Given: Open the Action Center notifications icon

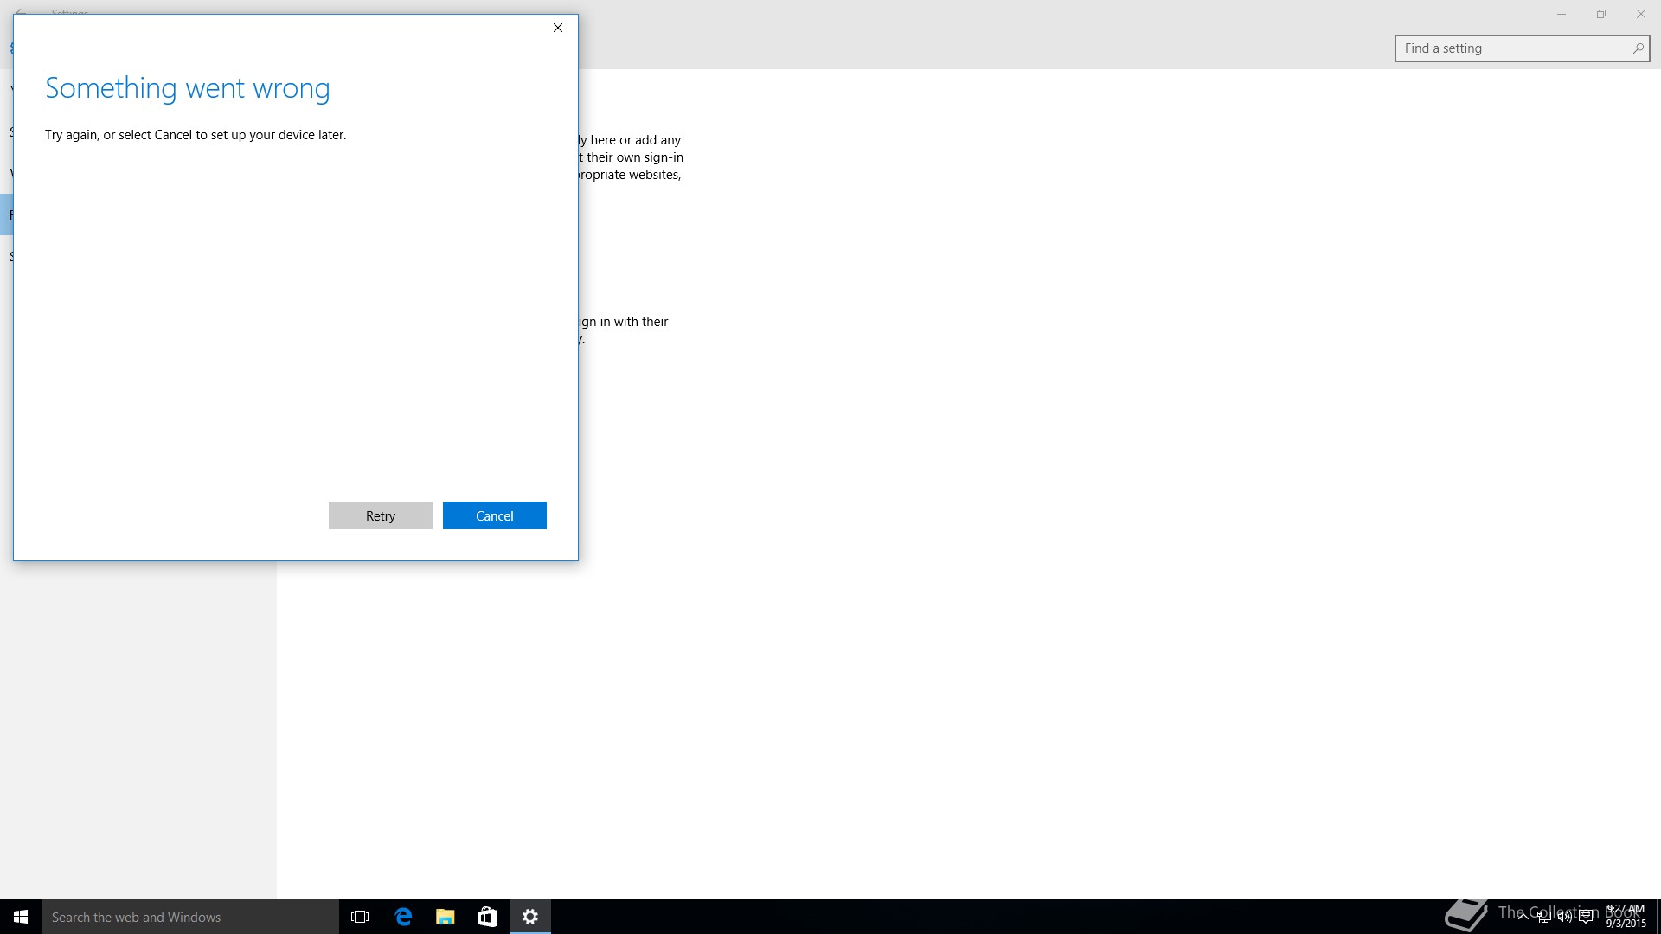Looking at the screenshot, I should tap(1586, 917).
